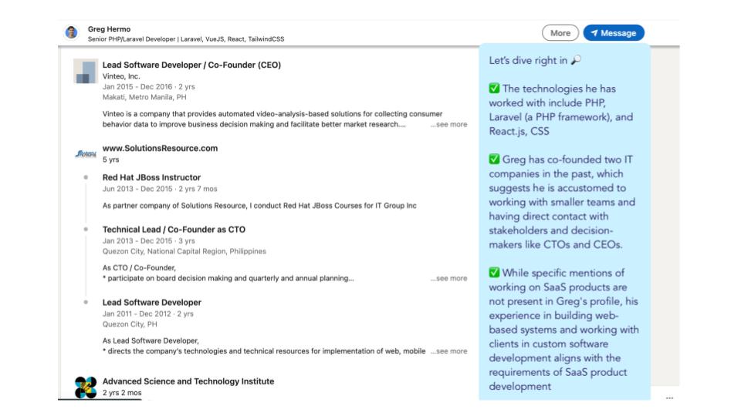The width and height of the screenshot is (741, 416).
Task: Open the Vinteo company logo
Action: point(85,71)
